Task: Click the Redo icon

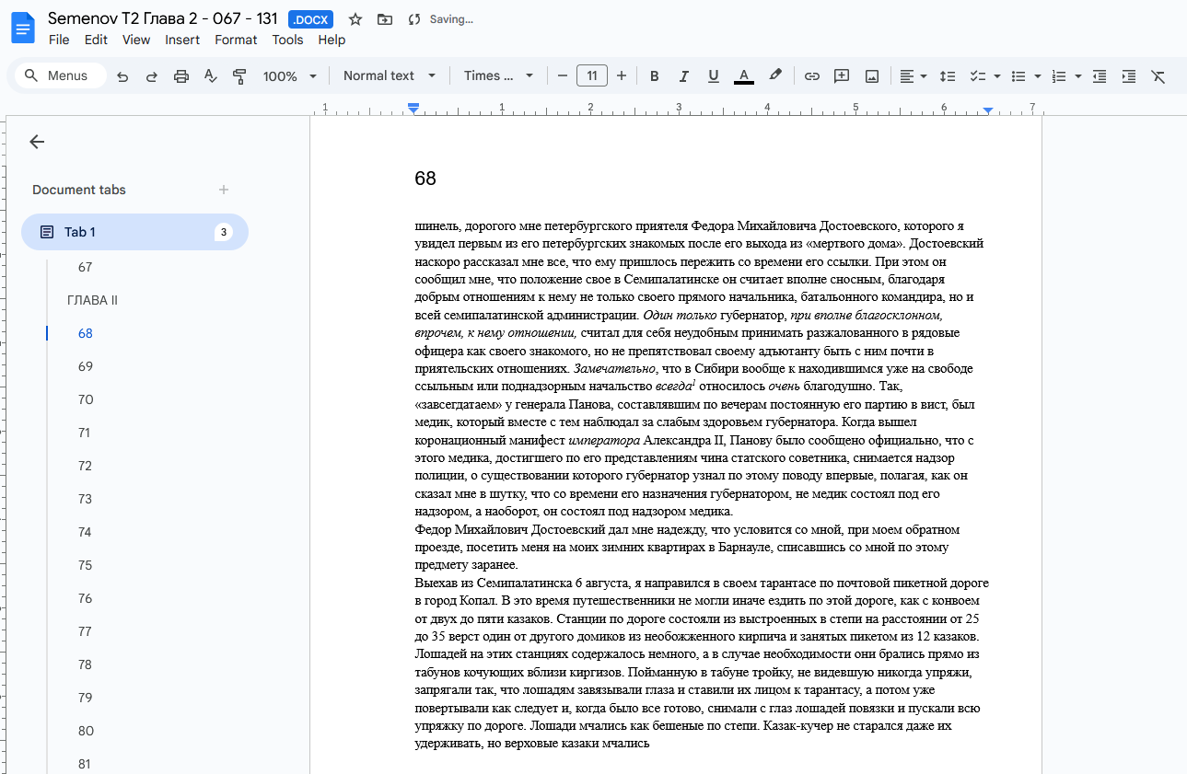Action: (151, 75)
